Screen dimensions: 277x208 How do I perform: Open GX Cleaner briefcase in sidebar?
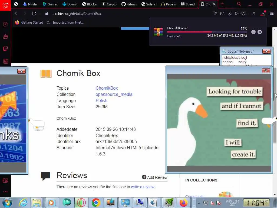(5, 37)
